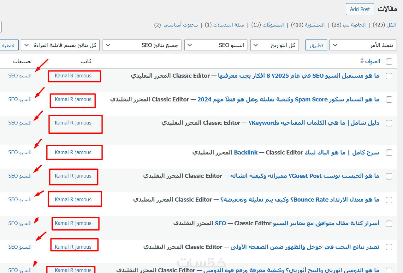Open post تصدر نتائج البحث في جوجل
Screen dimensions: 403x273
point(305,247)
